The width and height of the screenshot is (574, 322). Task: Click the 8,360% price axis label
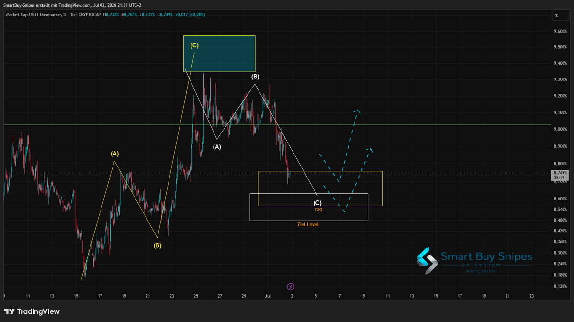tap(560, 242)
